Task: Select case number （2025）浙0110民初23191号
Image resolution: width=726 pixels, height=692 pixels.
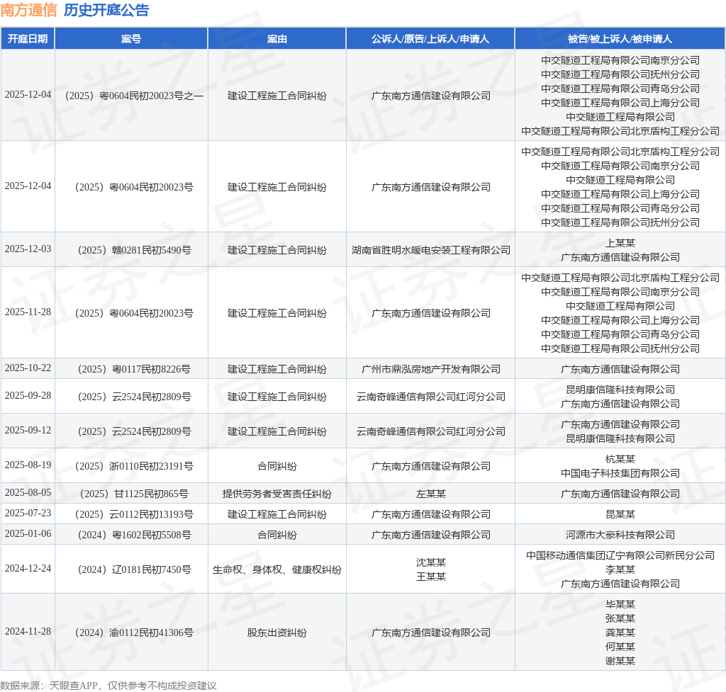Action: [x=131, y=466]
